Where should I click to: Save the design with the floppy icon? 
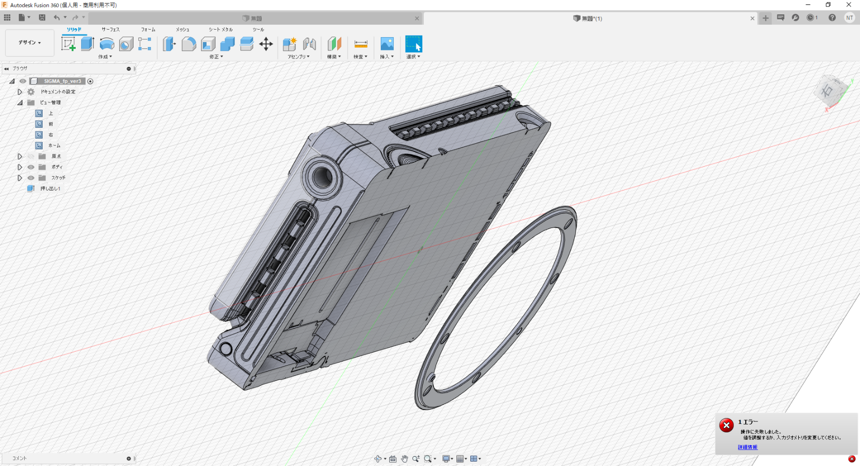(42, 18)
